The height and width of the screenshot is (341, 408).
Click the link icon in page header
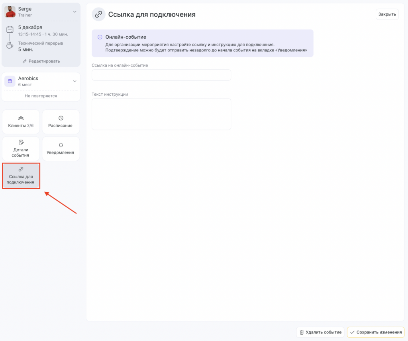[98, 14]
